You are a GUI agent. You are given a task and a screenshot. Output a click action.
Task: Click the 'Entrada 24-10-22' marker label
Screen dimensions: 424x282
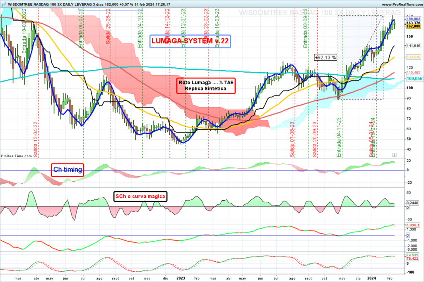point(140,28)
